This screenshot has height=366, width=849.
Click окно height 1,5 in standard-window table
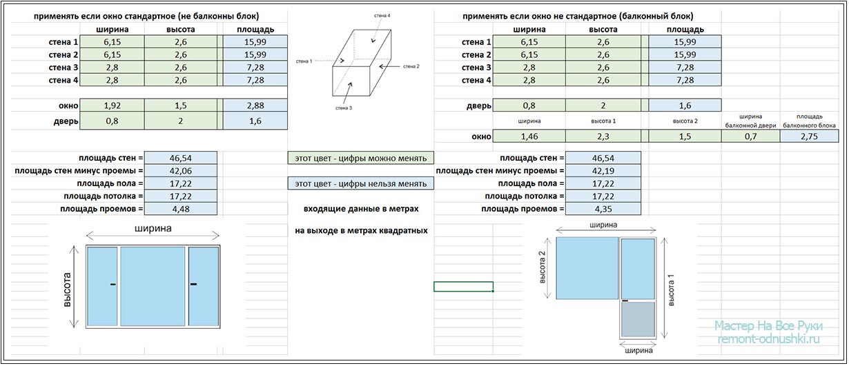coord(180,106)
